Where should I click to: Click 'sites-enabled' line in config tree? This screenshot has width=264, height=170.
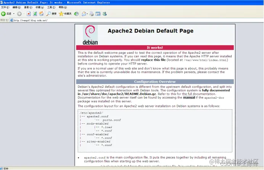point(98,141)
